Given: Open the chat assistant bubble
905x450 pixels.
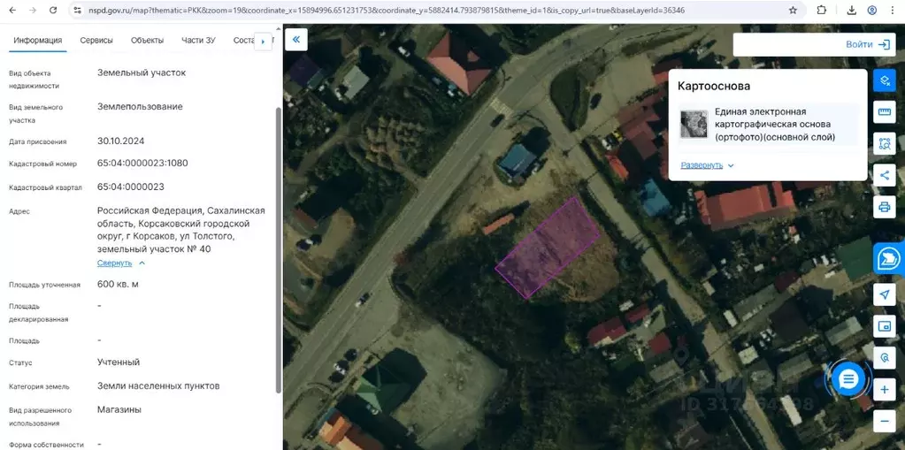Looking at the screenshot, I should tap(848, 379).
